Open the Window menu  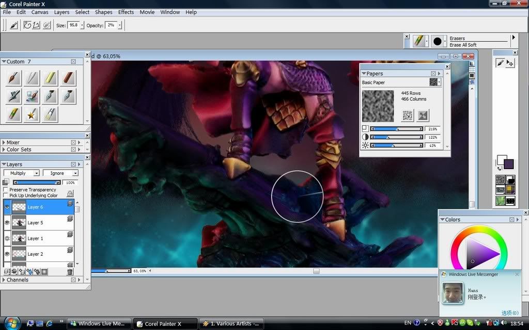pyautogui.click(x=170, y=12)
